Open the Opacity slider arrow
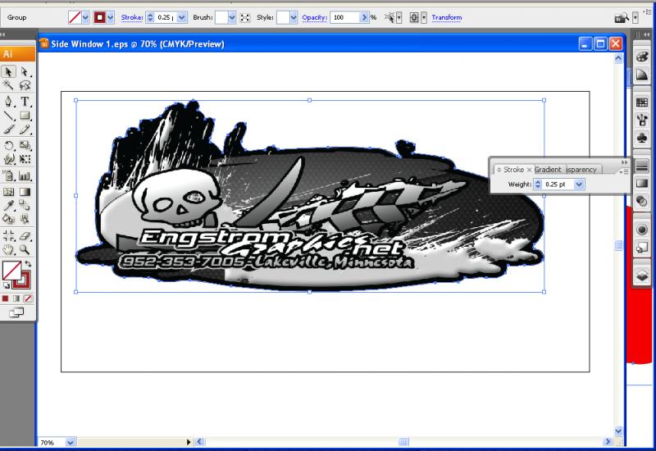 (364, 17)
